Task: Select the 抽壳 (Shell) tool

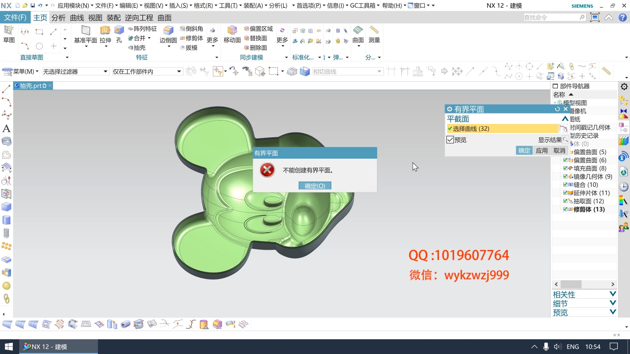Action: pyautogui.click(x=137, y=48)
